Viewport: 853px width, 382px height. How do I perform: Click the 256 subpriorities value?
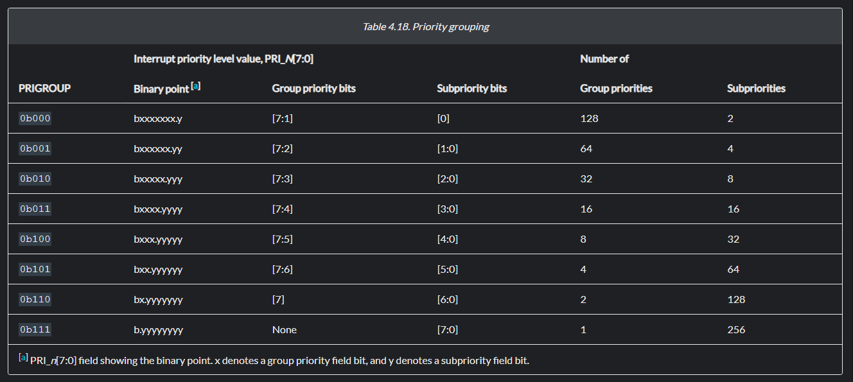736,329
